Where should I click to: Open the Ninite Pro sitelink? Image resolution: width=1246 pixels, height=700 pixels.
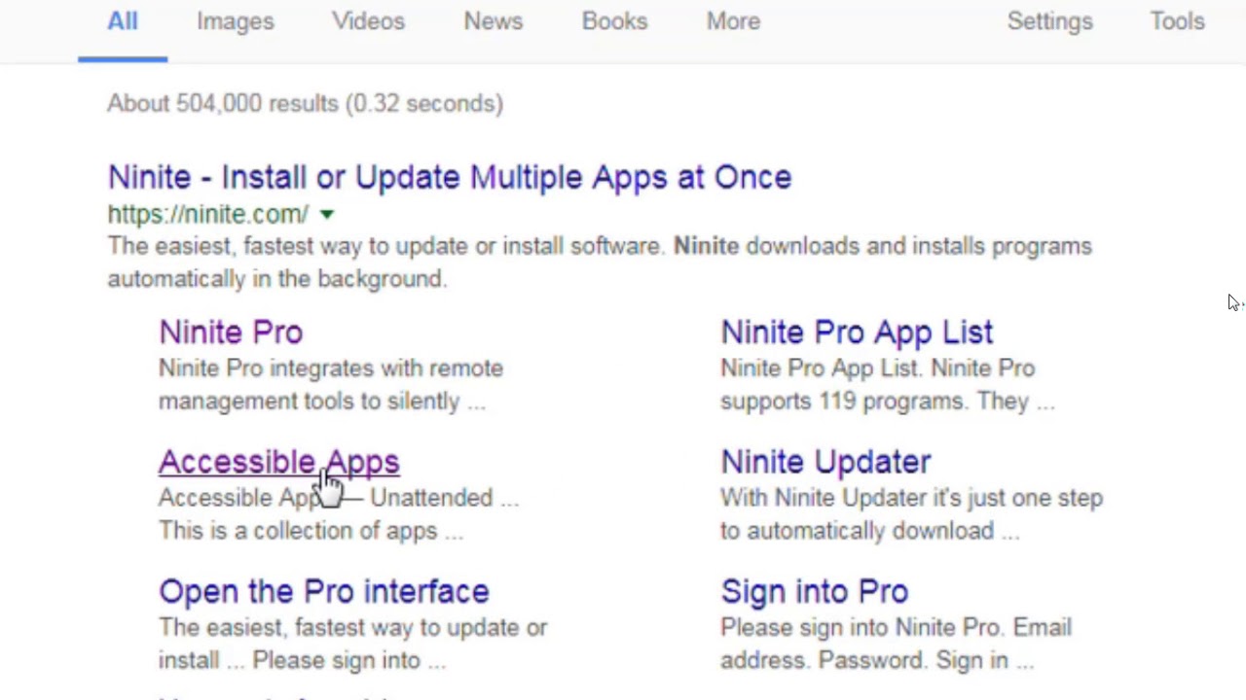(231, 332)
